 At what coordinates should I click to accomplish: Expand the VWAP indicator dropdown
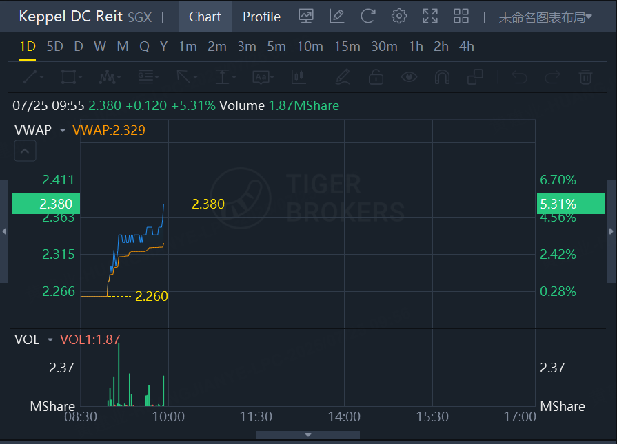[x=62, y=131]
